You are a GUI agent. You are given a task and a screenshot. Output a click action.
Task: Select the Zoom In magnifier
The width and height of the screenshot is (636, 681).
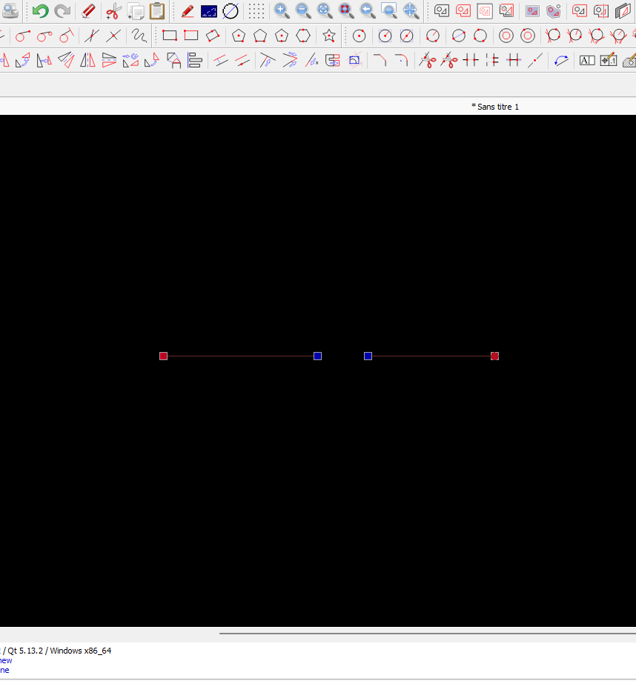coord(282,11)
